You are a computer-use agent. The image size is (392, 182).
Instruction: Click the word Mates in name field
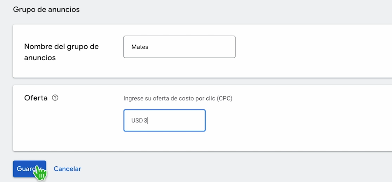140,47
